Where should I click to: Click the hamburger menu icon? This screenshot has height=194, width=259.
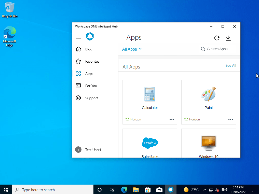point(78,37)
